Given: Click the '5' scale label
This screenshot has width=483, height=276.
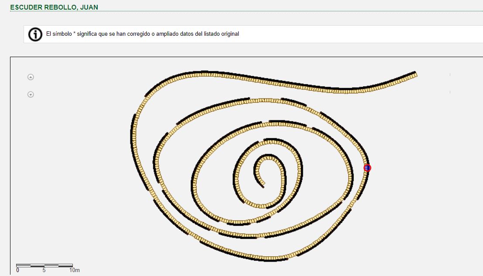Looking at the screenshot, I should [44, 270].
